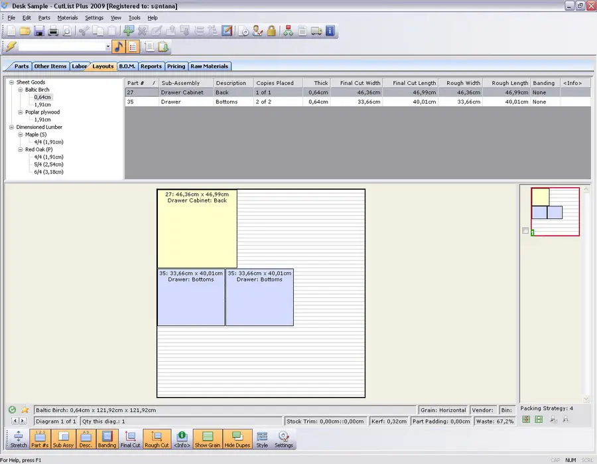Toggle the list view toolbar button
The width and height of the screenshot is (597, 464).
coord(133,46)
